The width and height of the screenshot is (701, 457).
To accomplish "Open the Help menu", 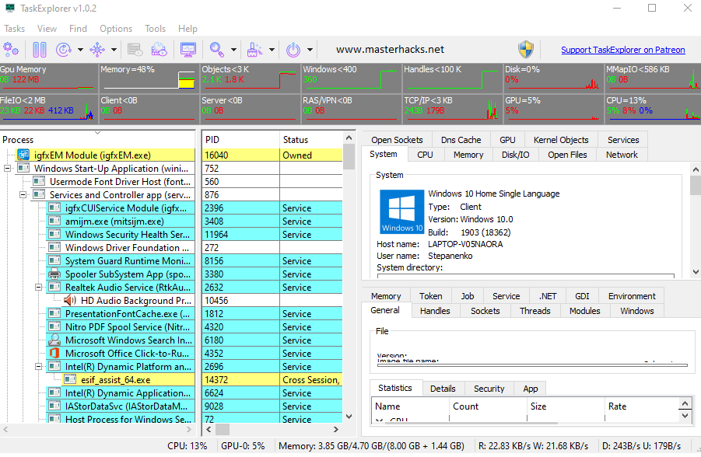I will (188, 29).
